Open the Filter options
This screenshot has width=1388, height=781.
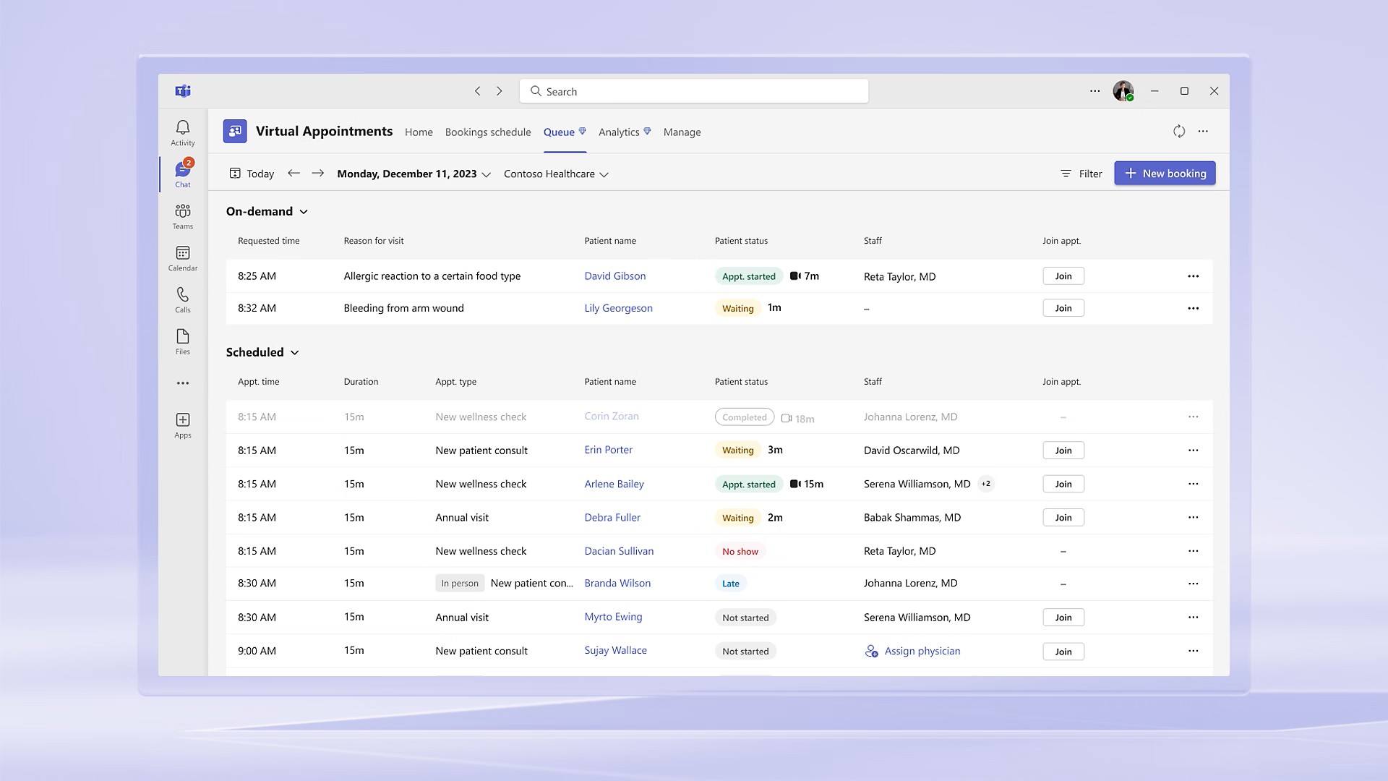click(1081, 174)
